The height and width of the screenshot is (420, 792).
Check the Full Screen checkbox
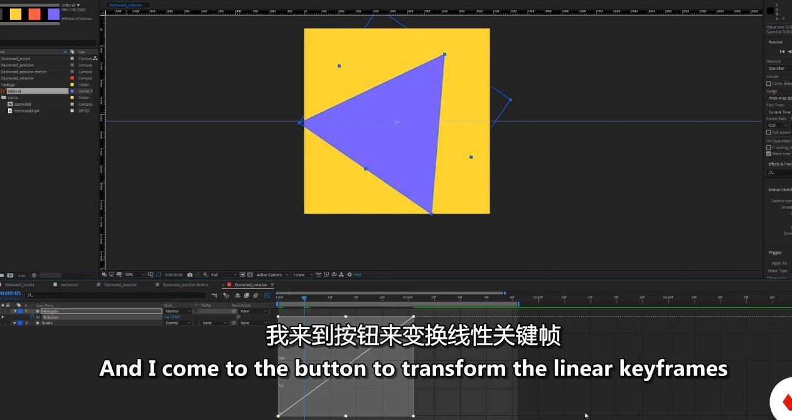[768, 132]
